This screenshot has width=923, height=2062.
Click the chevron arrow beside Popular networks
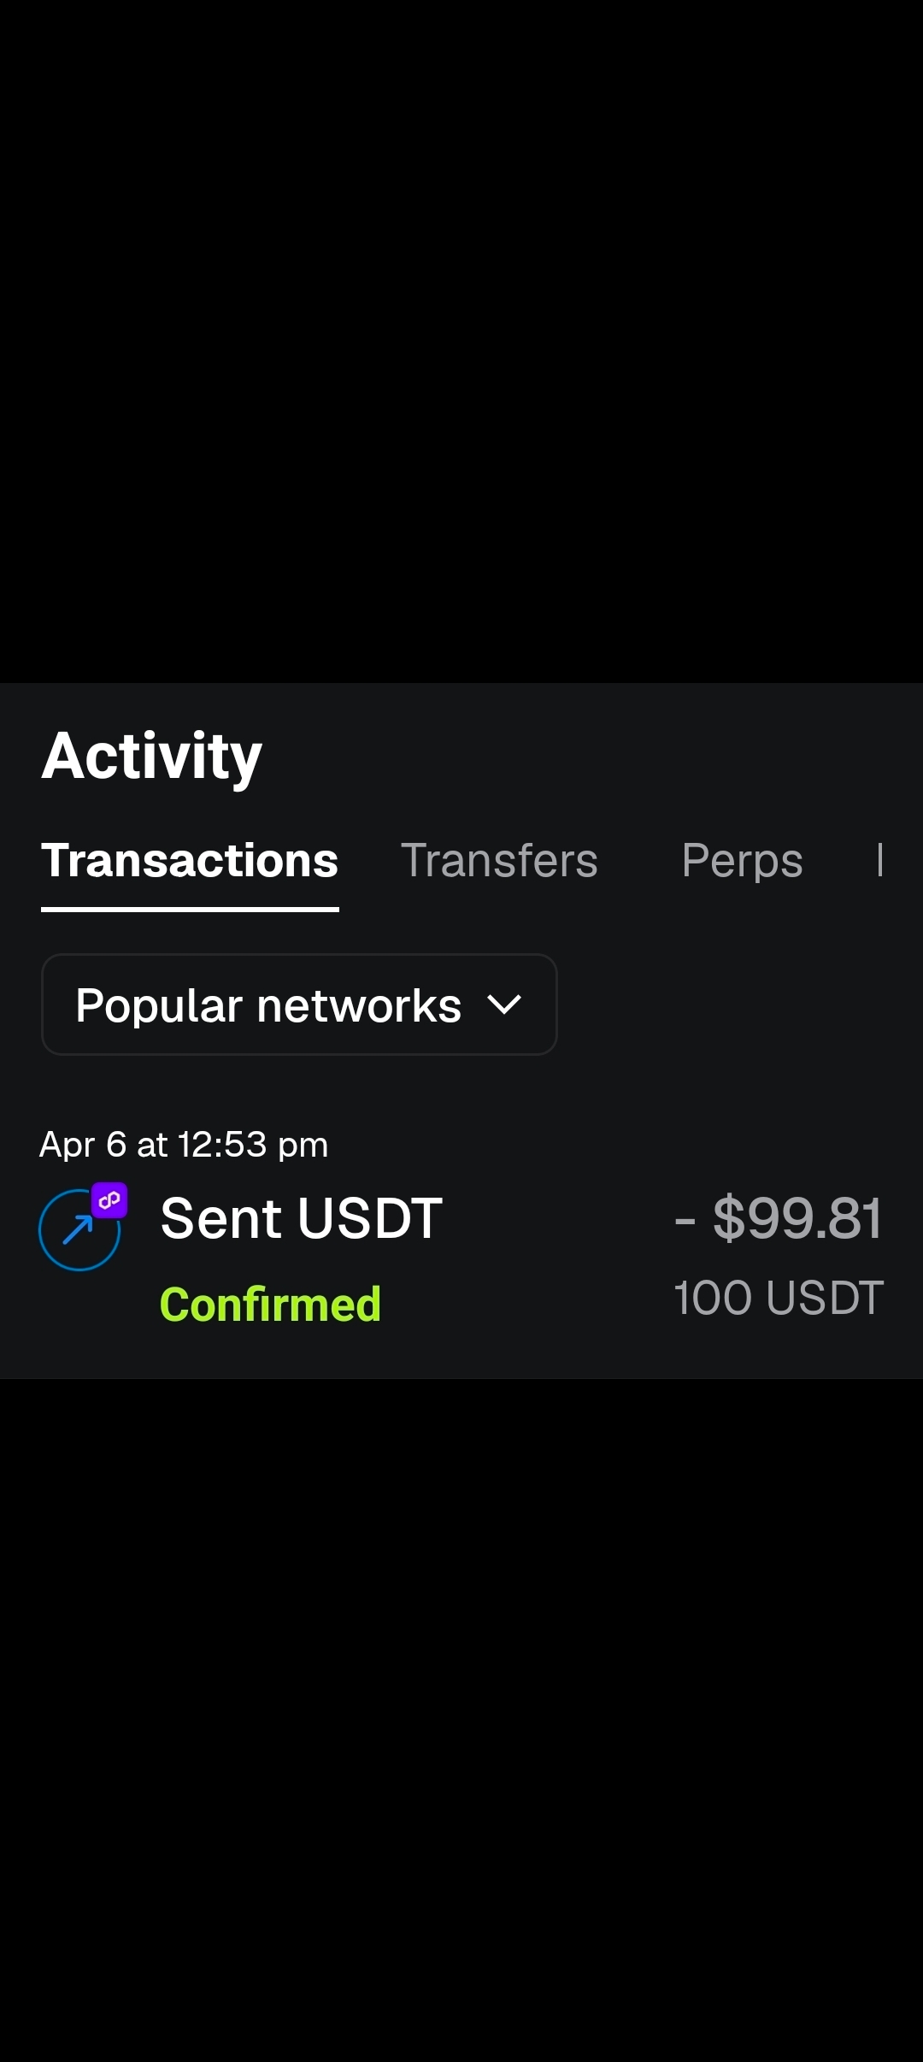point(503,1004)
